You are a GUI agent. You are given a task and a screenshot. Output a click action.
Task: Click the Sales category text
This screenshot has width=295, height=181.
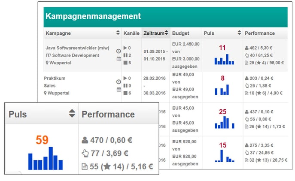pos(50,86)
